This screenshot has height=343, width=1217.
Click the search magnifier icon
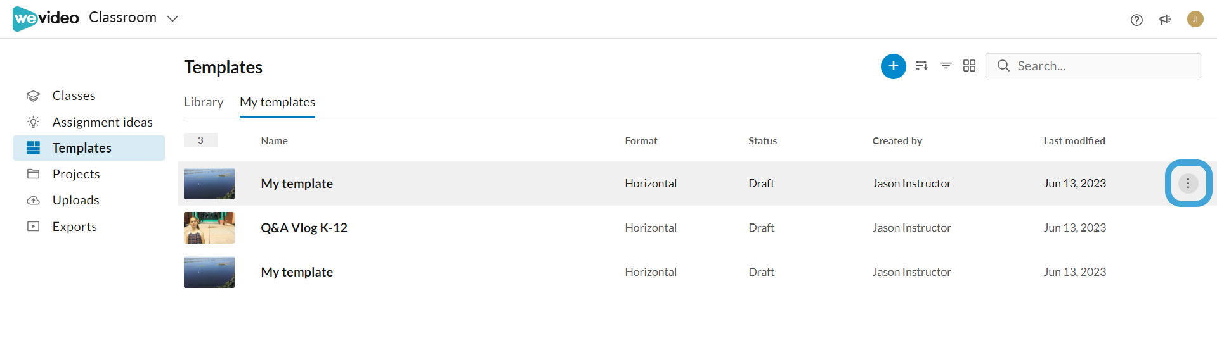(1003, 66)
